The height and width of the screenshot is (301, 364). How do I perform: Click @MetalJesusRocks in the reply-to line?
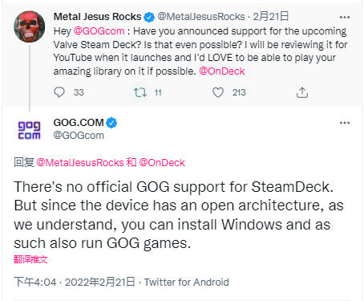tap(80, 163)
